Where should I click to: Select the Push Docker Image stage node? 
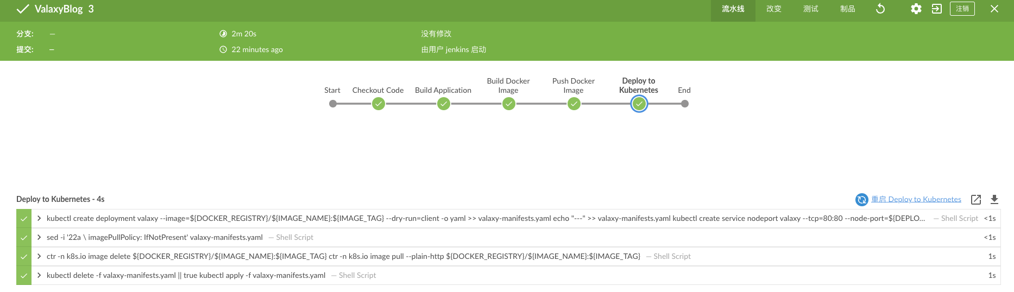(x=574, y=104)
